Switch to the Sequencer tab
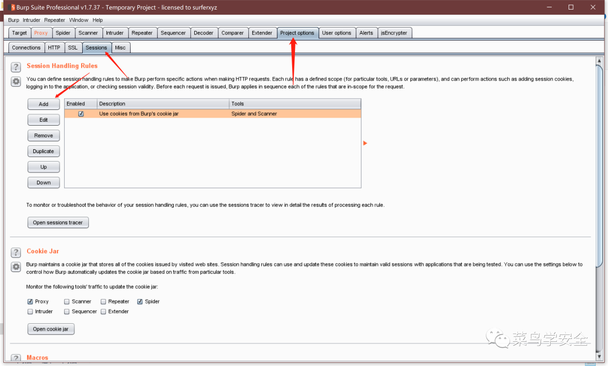 point(173,33)
